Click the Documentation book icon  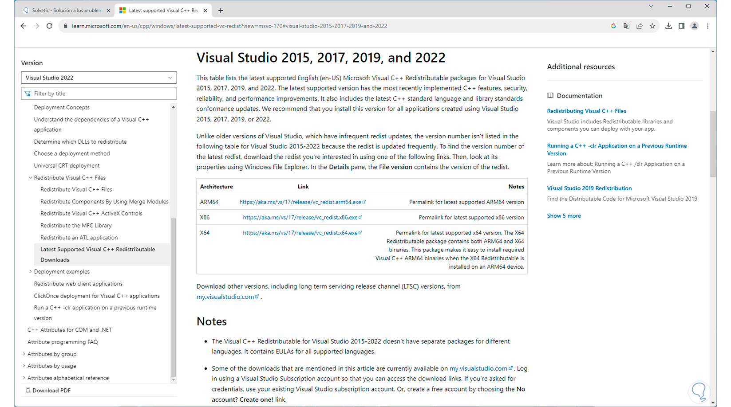550,95
